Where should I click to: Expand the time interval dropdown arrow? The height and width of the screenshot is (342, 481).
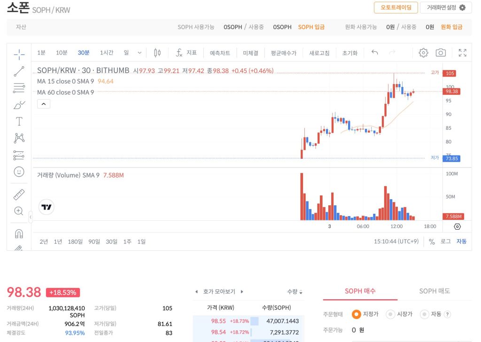click(140, 53)
